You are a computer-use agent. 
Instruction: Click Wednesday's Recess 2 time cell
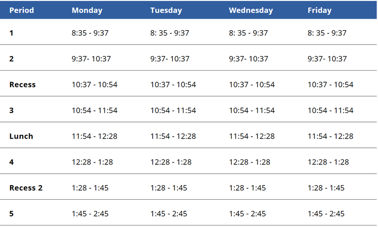(x=247, y=188)
